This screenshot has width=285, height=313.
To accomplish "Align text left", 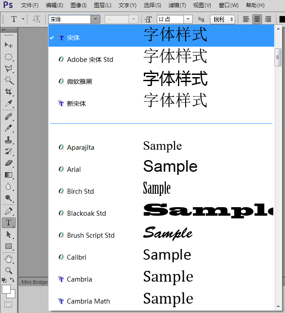I will [x=246, y=19].
